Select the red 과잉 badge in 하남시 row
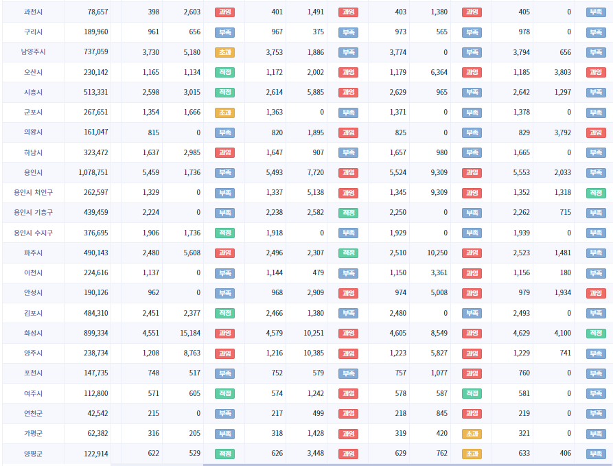Viewport: 613px width, 466px height. pos(224,152)
